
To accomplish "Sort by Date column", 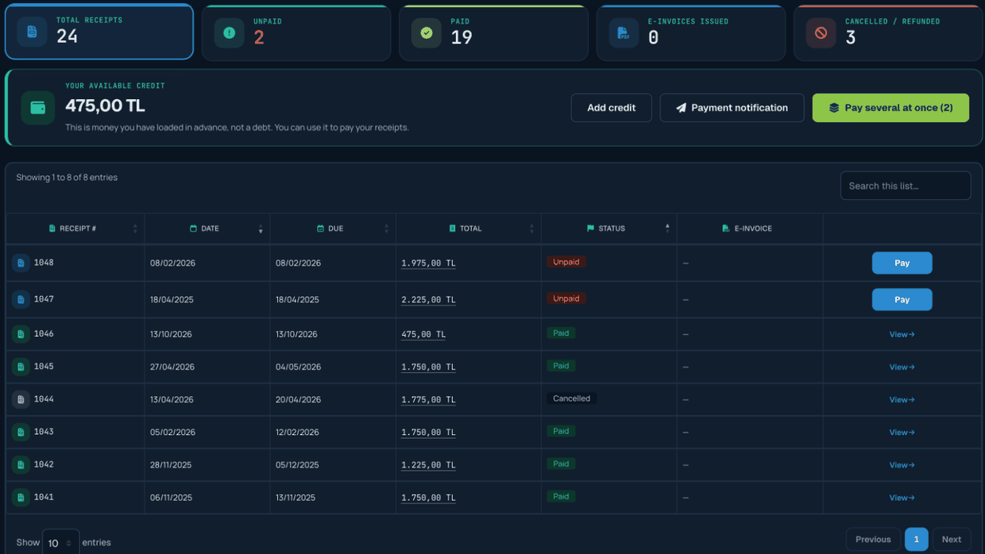I will 207,229.
